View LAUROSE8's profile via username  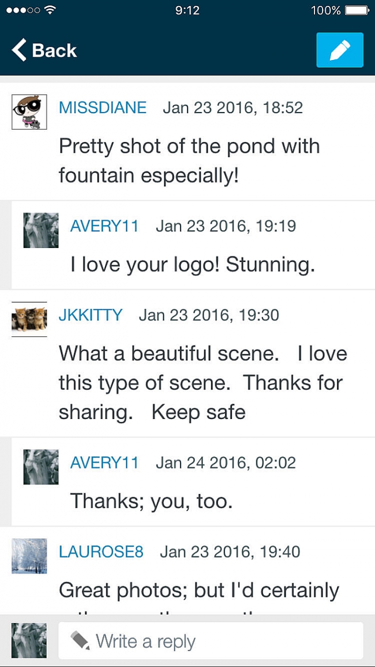pos(101,552)
